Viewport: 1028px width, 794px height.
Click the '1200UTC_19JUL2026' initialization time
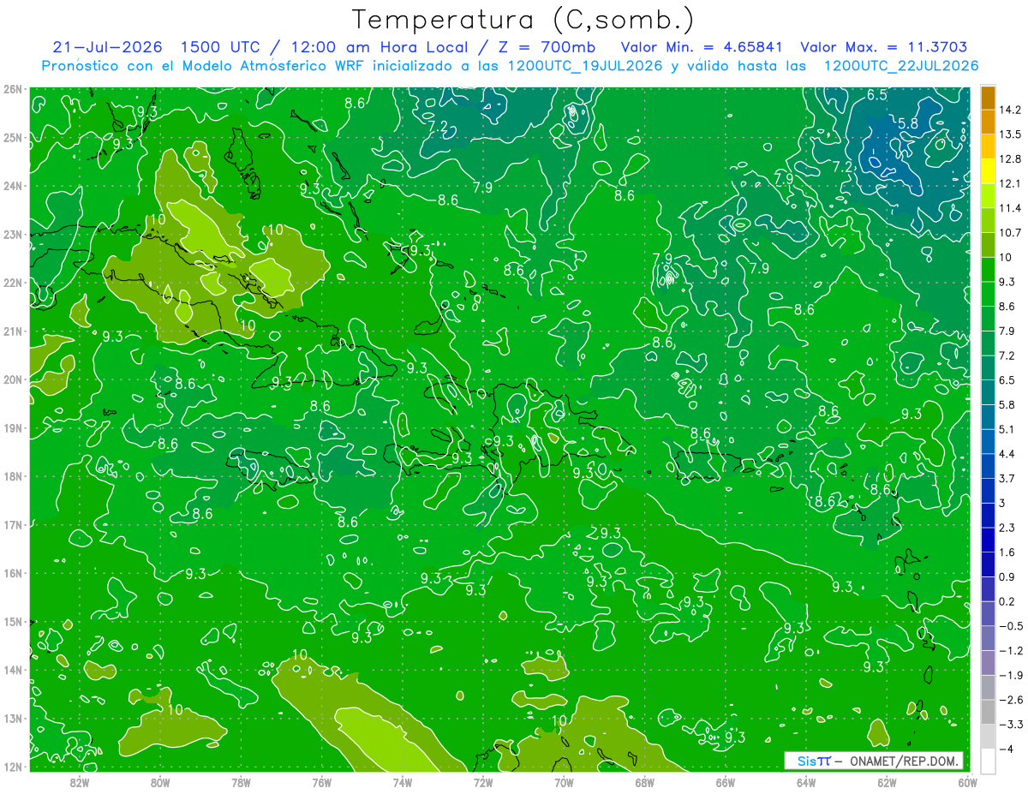(585, 66)
